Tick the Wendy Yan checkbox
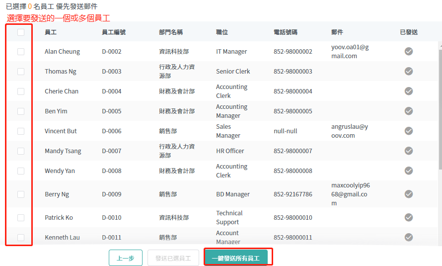442x266 pixels. [21, 171]
